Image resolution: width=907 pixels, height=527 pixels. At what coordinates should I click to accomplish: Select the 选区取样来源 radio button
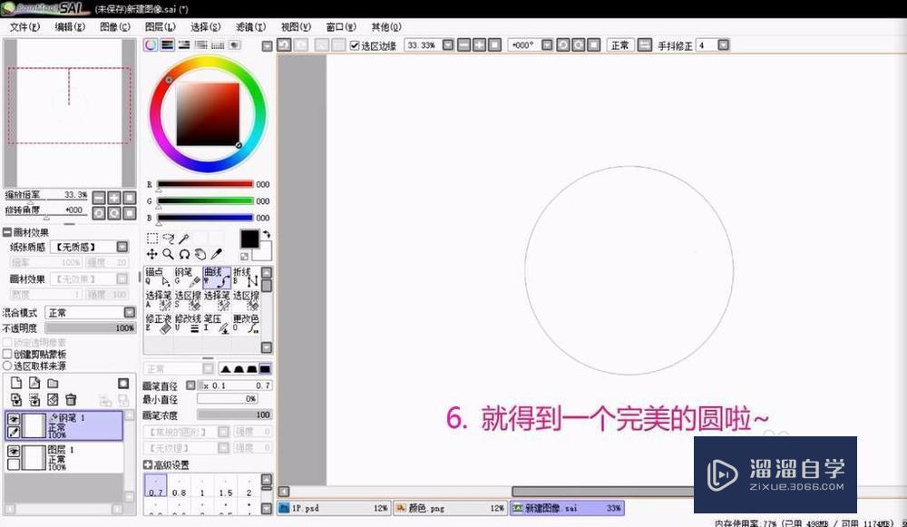tap(6, 366)
